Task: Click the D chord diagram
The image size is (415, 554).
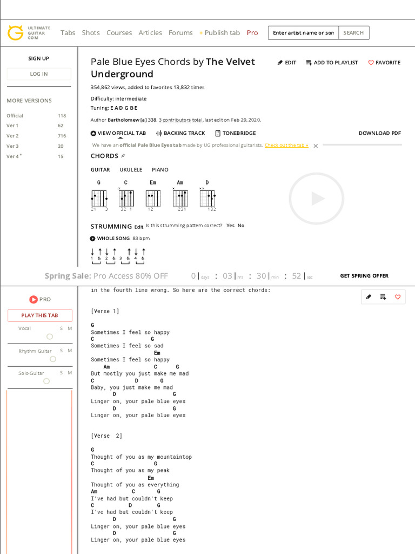Action: (x=207, y=196)
